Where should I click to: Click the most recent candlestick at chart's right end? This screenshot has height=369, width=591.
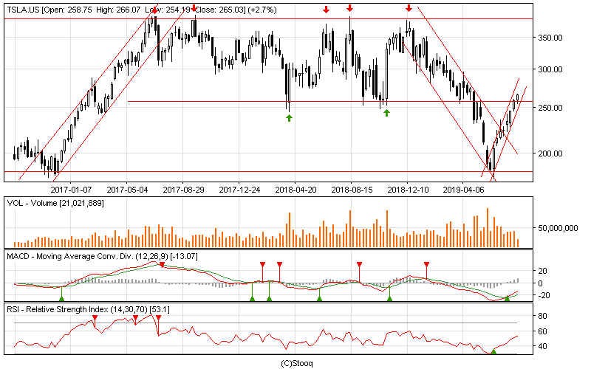tap(518, 98)
